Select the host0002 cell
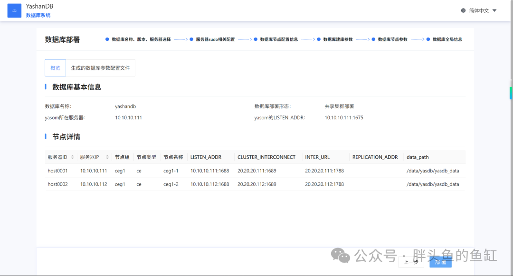 (57, 184)
